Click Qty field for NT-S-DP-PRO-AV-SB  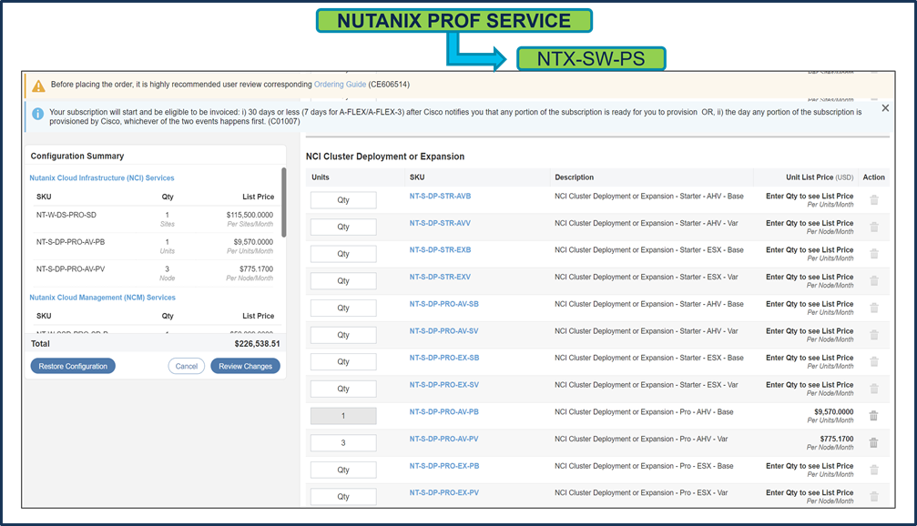point(343,308)
